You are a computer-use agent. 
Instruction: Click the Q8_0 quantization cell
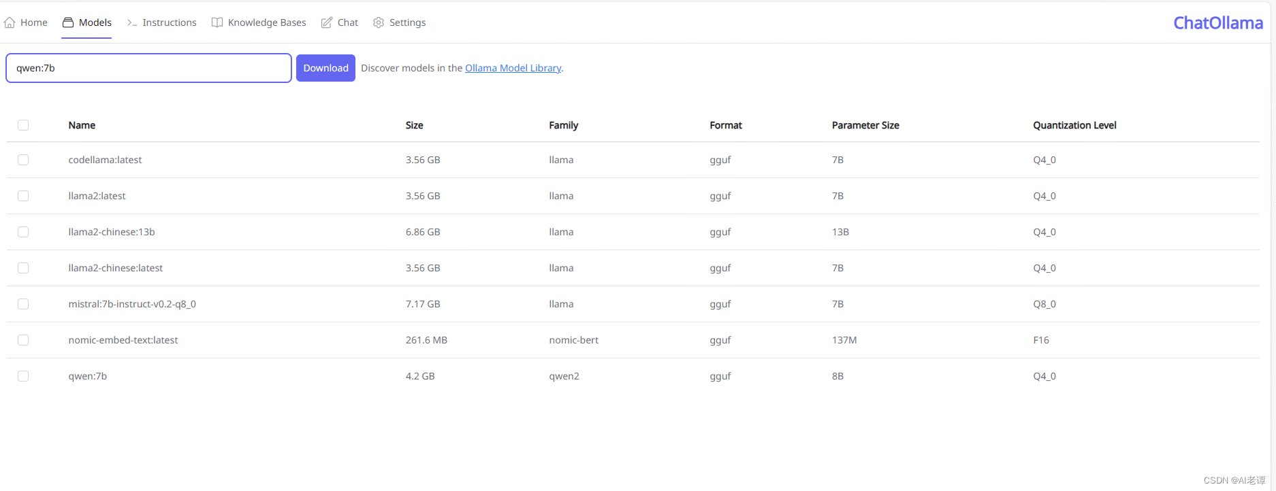[1044, 304]
